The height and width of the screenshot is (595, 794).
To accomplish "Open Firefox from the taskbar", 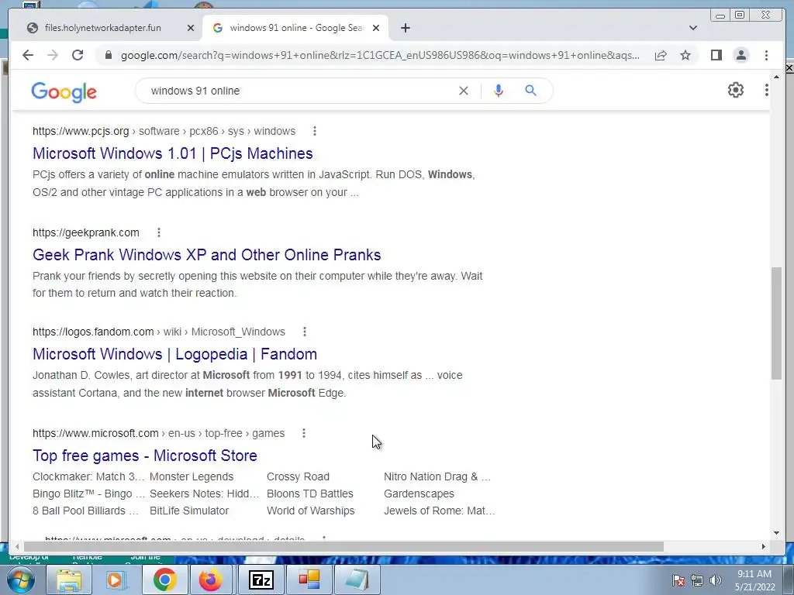I will [211, 580].
